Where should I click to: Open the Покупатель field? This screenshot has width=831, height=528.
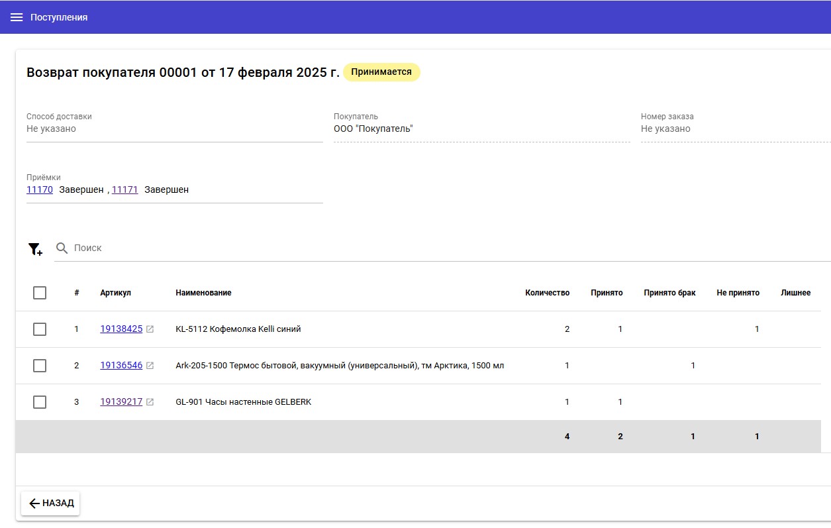tap(481, 129)
